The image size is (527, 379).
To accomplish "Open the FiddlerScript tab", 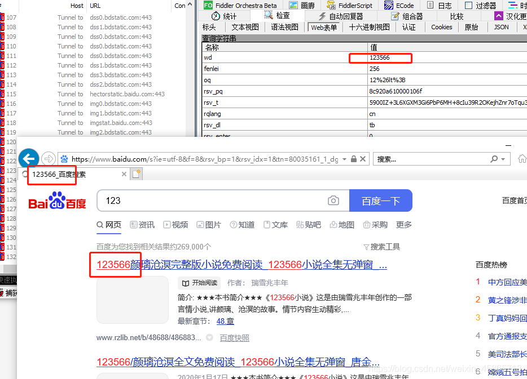I will coord(349,6).
